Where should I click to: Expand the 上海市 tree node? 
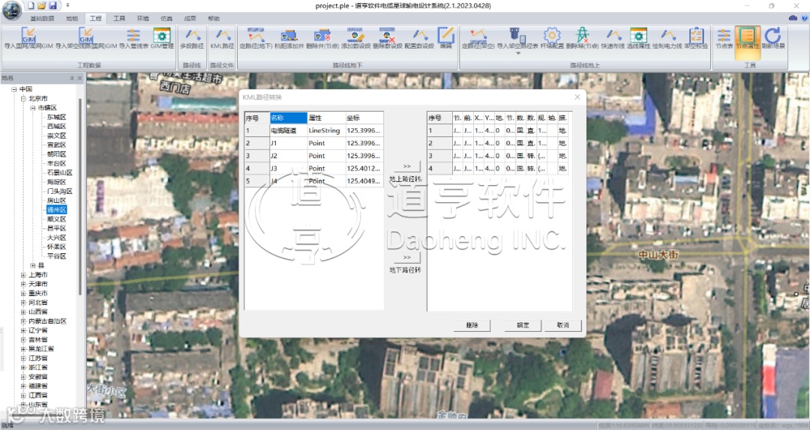point(23,275)
